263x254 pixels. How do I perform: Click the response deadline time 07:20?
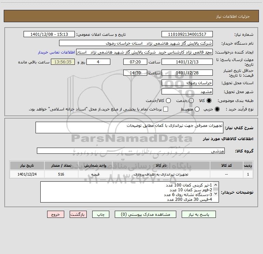(x=135, y=62)
